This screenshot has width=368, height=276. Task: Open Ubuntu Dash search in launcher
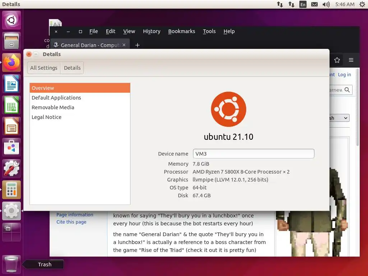coord(11,20)
